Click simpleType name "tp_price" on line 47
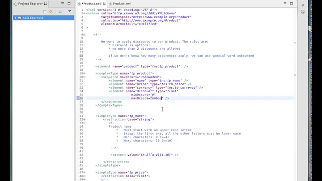Screen dimensions: 322x181 tap(137, 172)
